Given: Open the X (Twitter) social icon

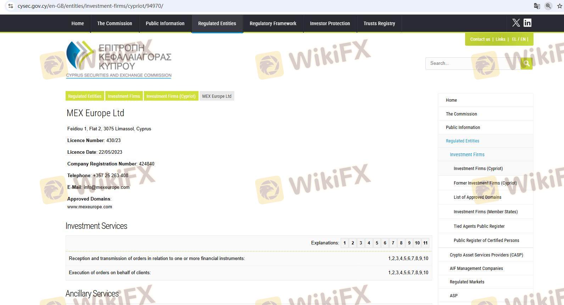Looking at the screenshot, I should coord(516,23).
